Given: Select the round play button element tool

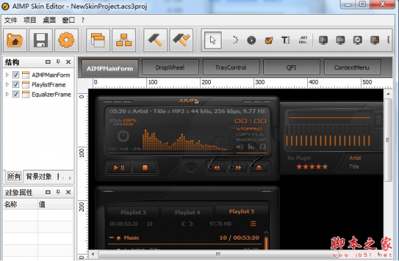Looking at the screenshot, I should click(251, 40).
